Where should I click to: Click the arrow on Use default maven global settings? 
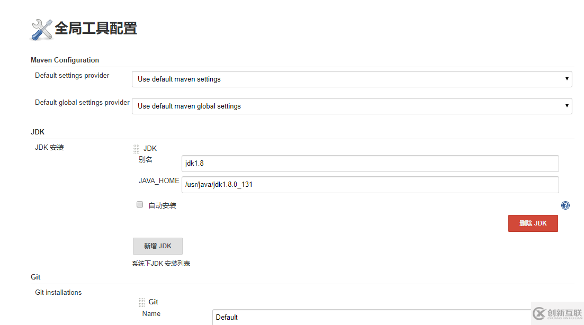(x=567, y=106)
